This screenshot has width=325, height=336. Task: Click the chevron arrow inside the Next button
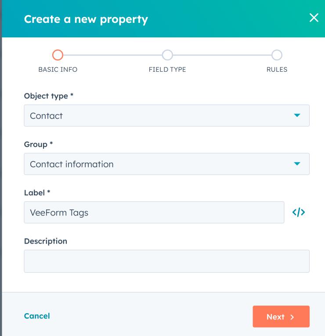tap(292, 317)
